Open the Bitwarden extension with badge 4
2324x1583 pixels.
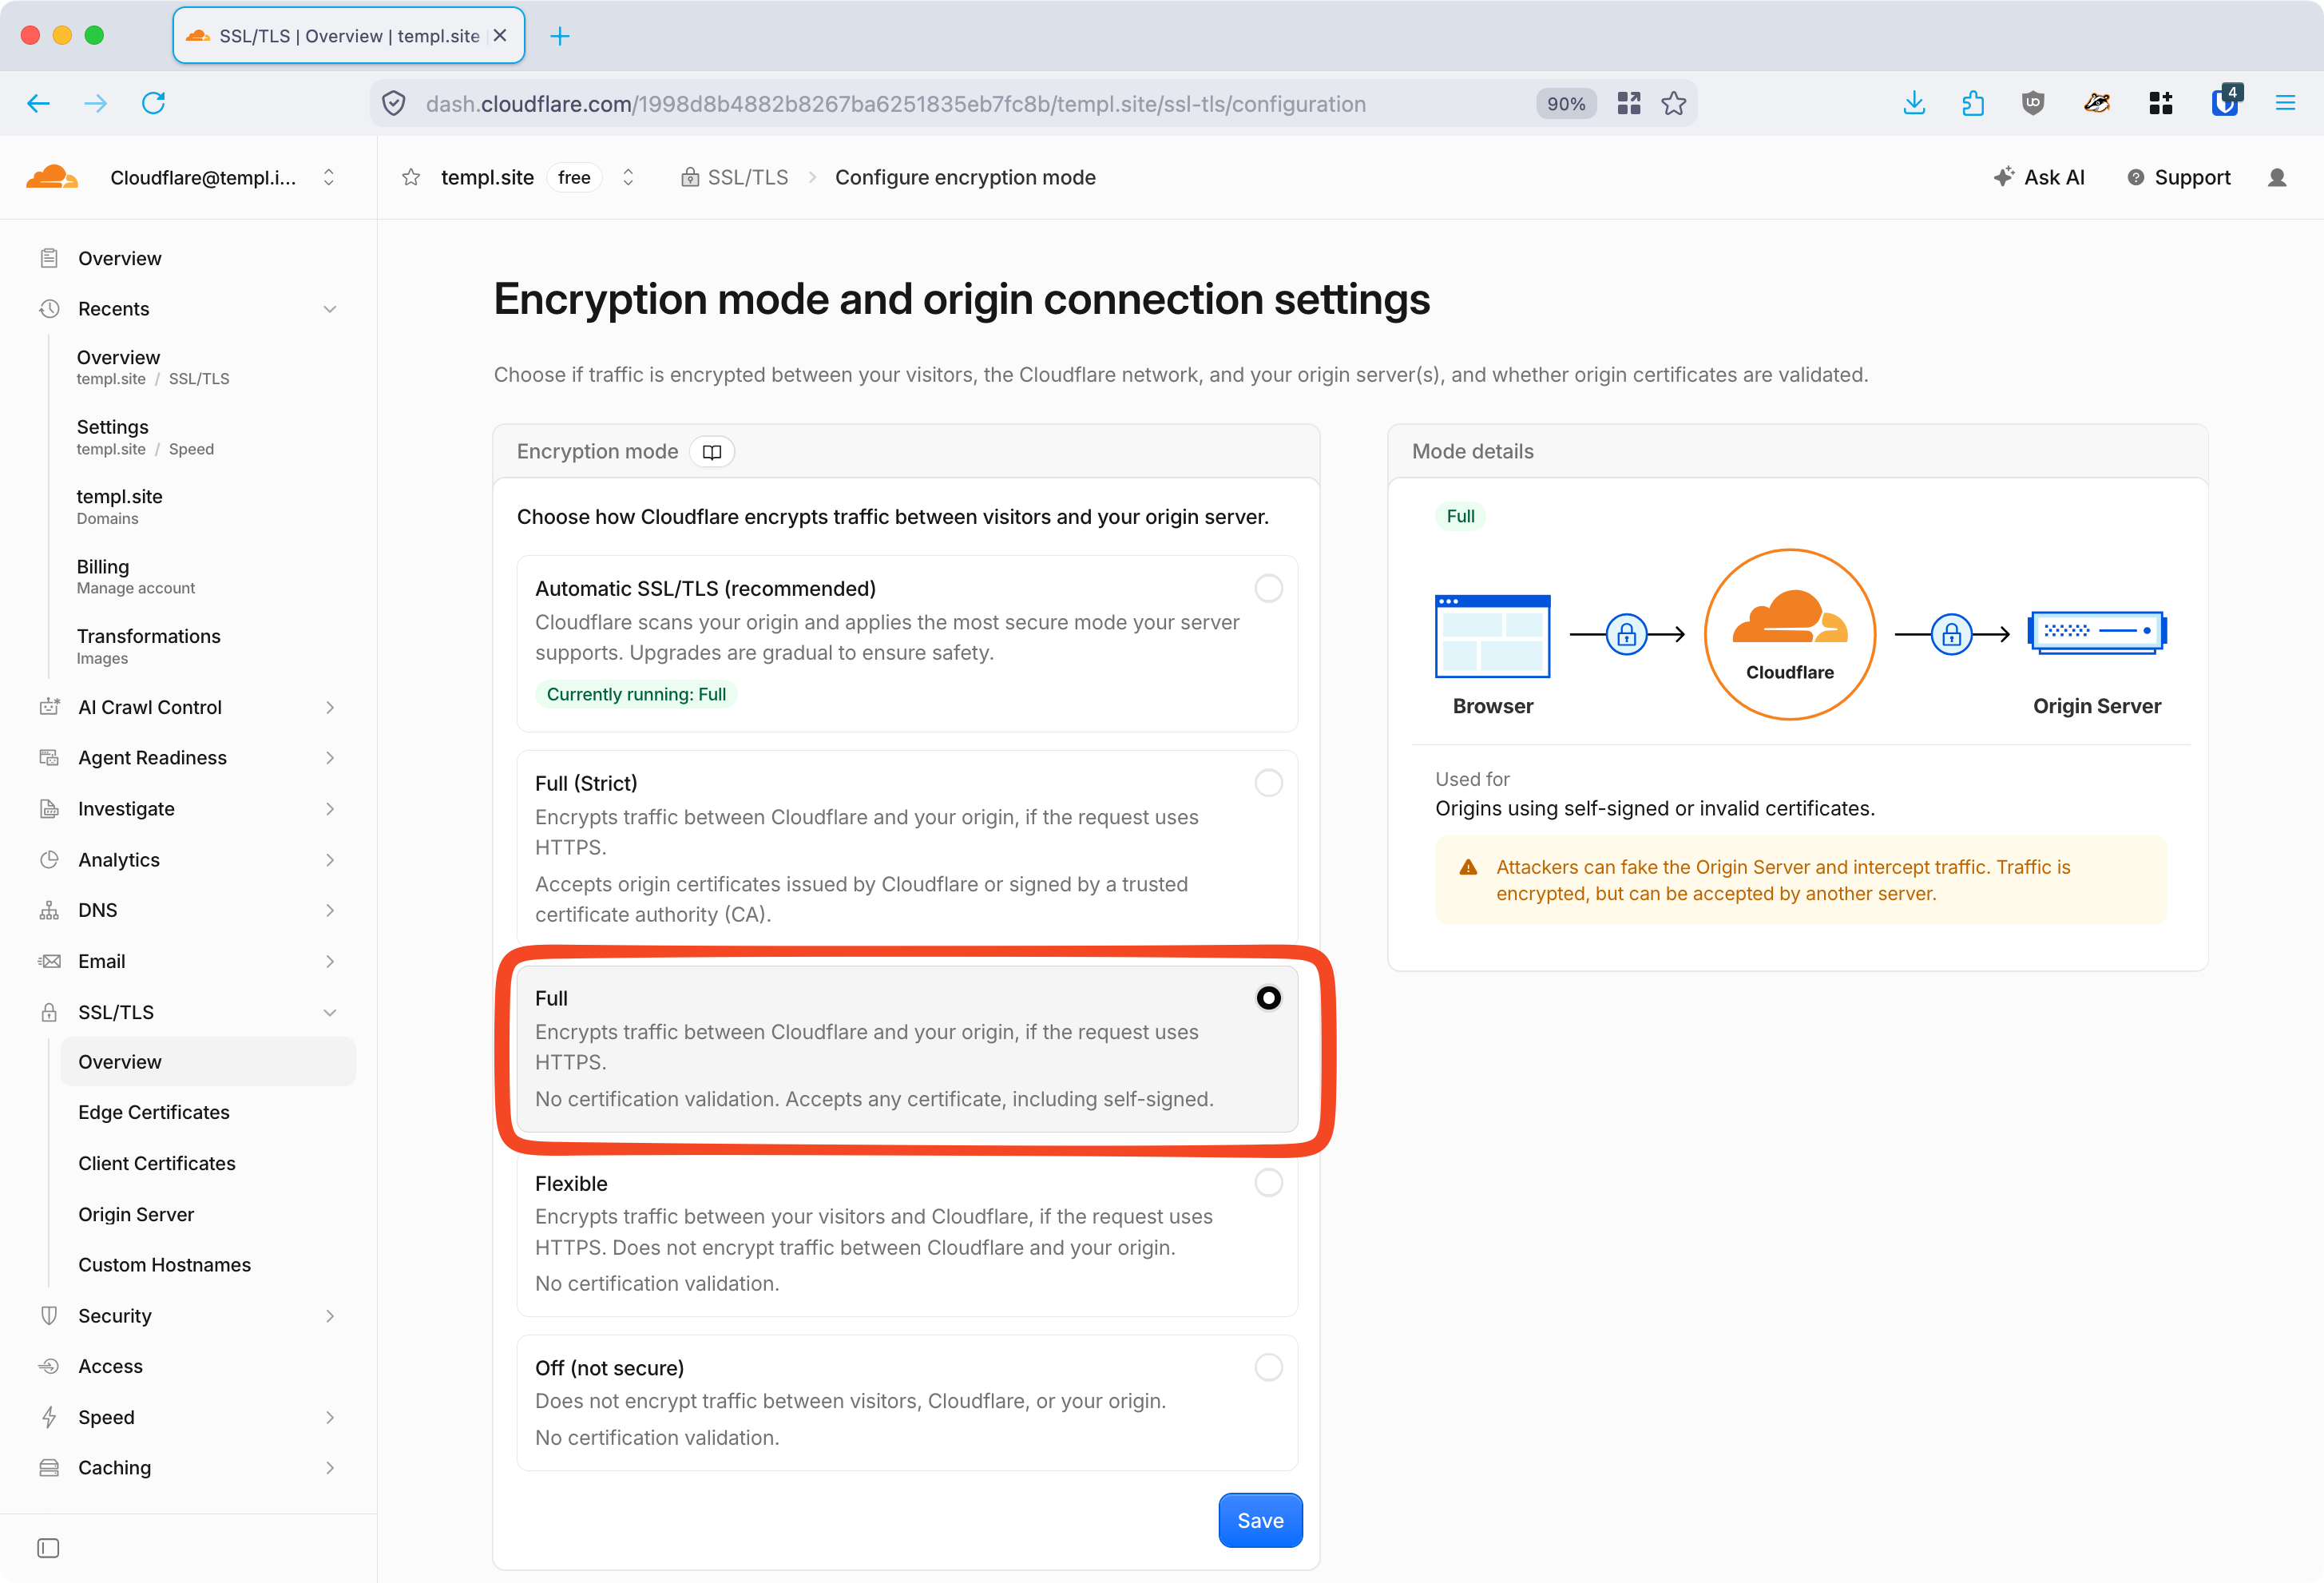pyautogui.click(x=2225, y=101)
